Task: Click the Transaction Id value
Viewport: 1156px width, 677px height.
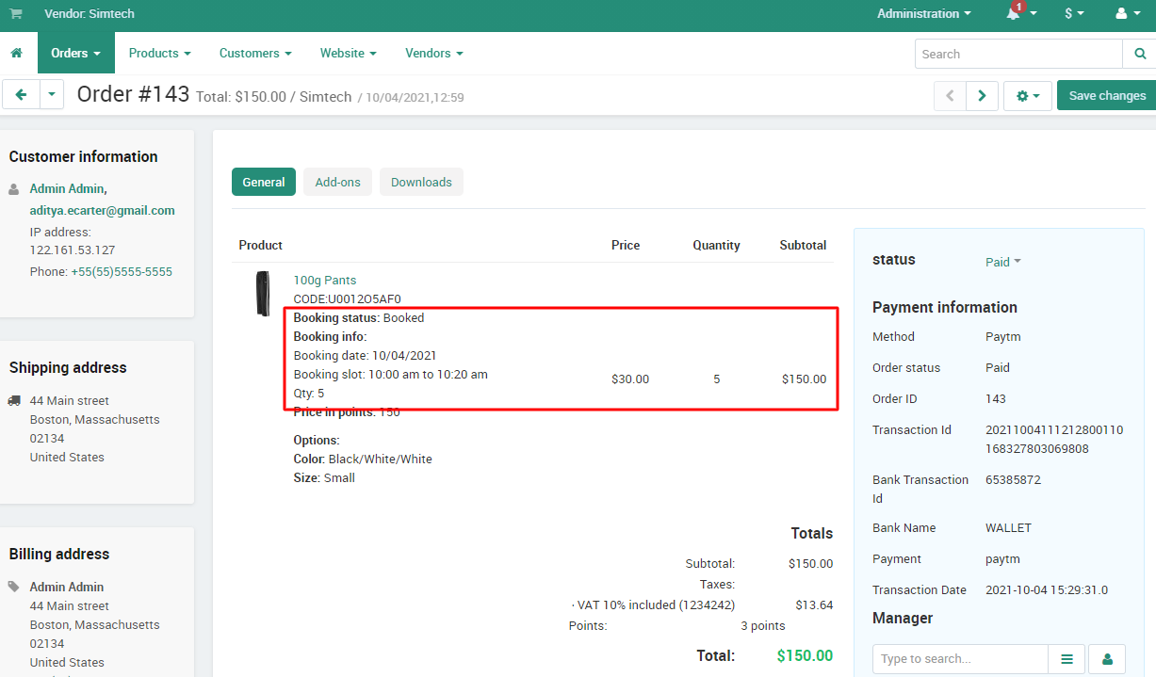Action: (1054, 439)
